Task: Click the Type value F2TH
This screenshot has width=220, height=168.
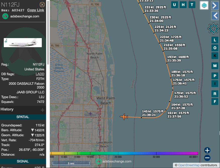Action: tap(40, 79)
